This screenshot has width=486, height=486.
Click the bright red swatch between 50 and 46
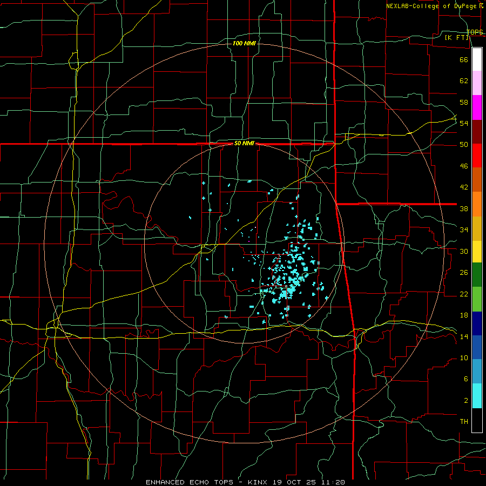477,156
